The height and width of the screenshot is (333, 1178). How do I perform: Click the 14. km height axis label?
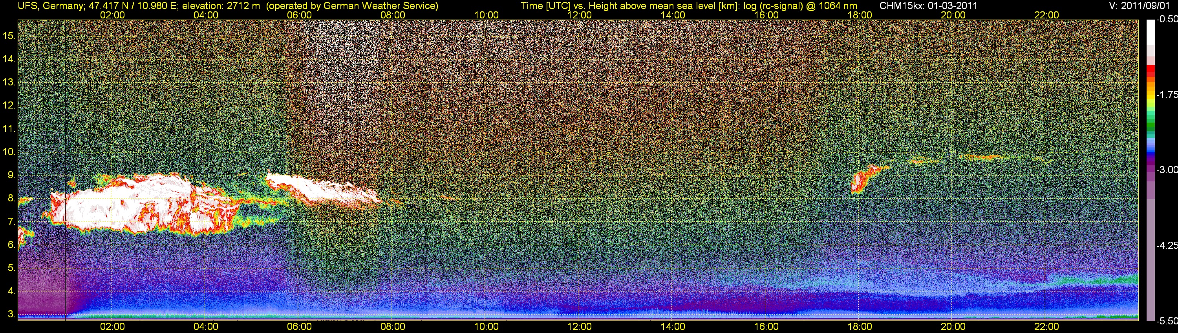coord(9,59)
